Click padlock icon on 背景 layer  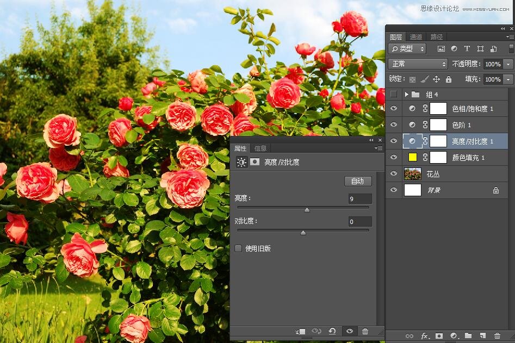click(495, 190)
